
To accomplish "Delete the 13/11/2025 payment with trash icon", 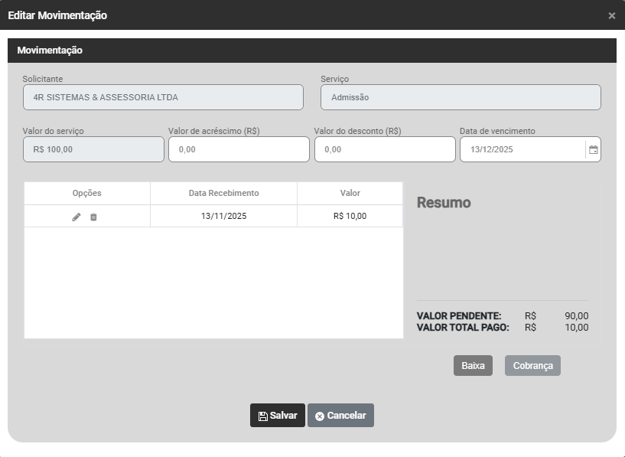I will (93, 217).
